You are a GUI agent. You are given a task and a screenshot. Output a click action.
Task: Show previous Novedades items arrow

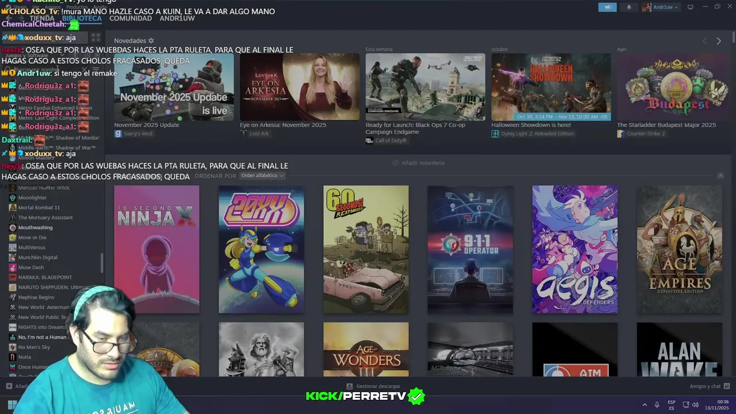pyautogui.click(x=705, y=41)
